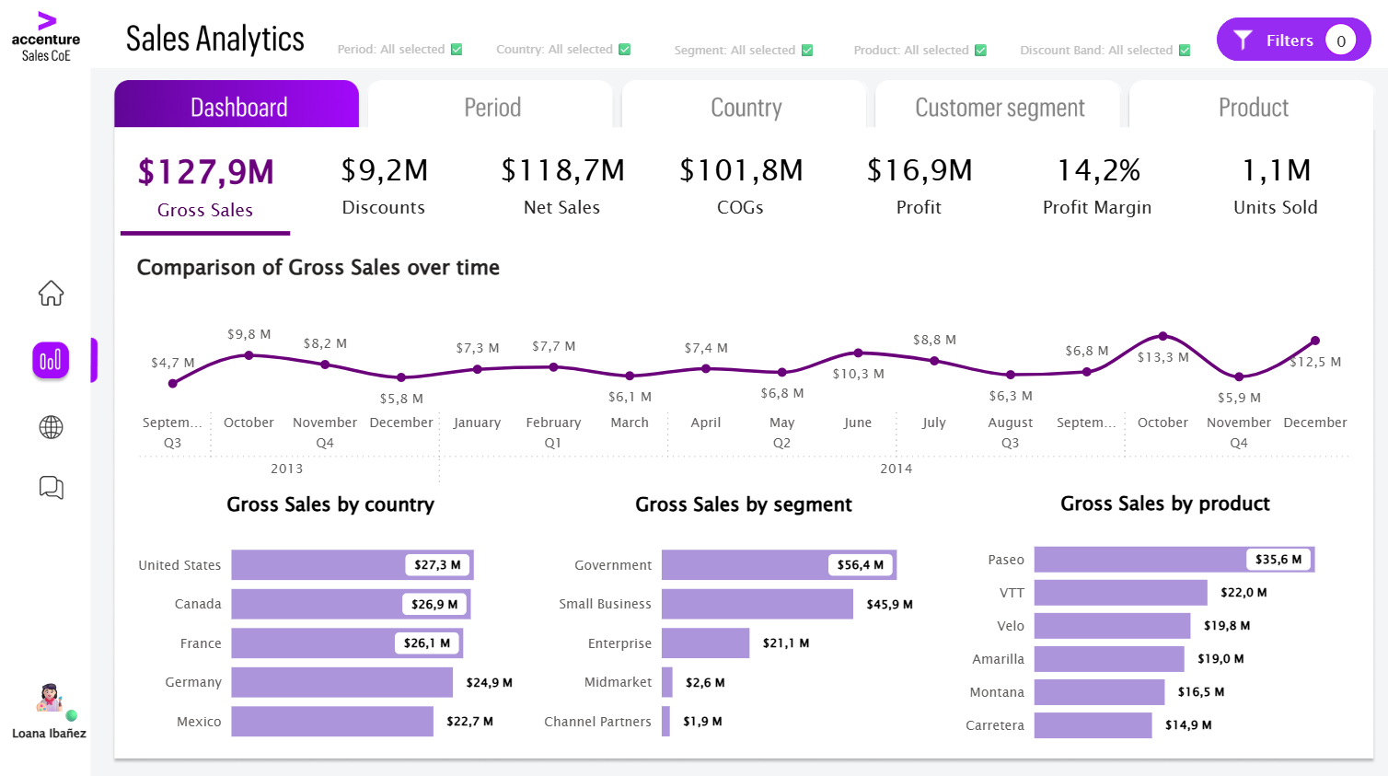The width and height of the screenshot is (1388, 776).
Task: Switch to the Dashboard tab
Action: point(237,104)
